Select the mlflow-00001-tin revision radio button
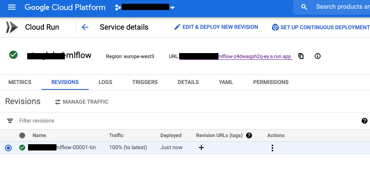The image size is (370, 181). (x=8, y=148)
